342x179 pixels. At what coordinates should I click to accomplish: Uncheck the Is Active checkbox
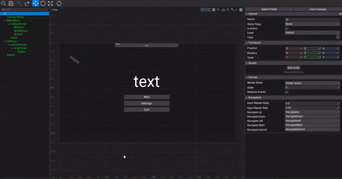click(x=287, y=28)
